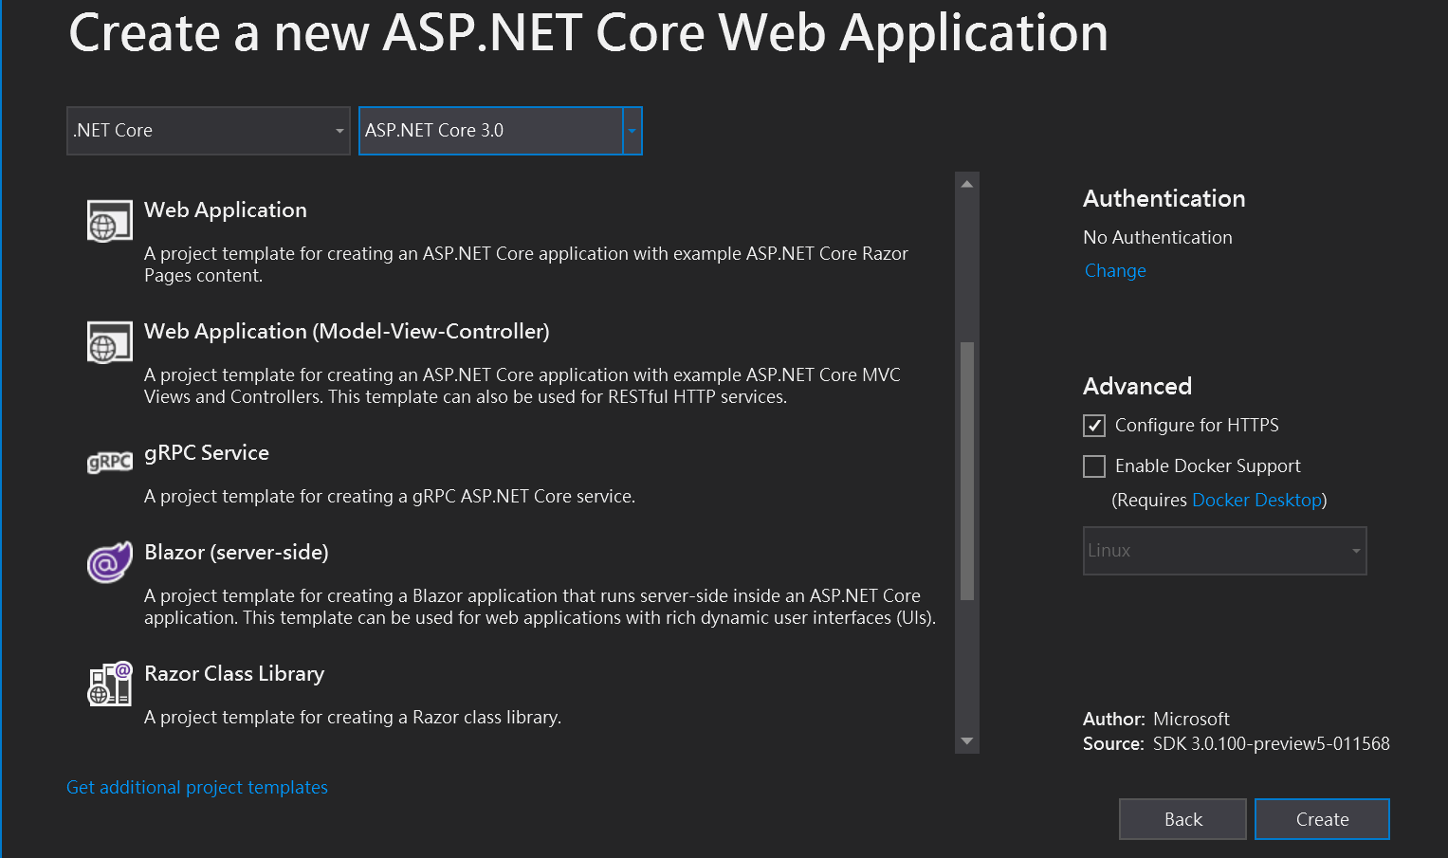Click the gRPC Service icon
The image size is (1448, 858).
point(109,462)
